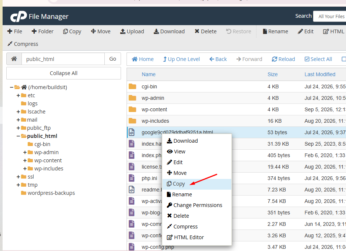This screenshot has height=251, width=346.
Task: Collapse the public_html folder in the tree
Action: pyautogui.click(x=18, y=136)
